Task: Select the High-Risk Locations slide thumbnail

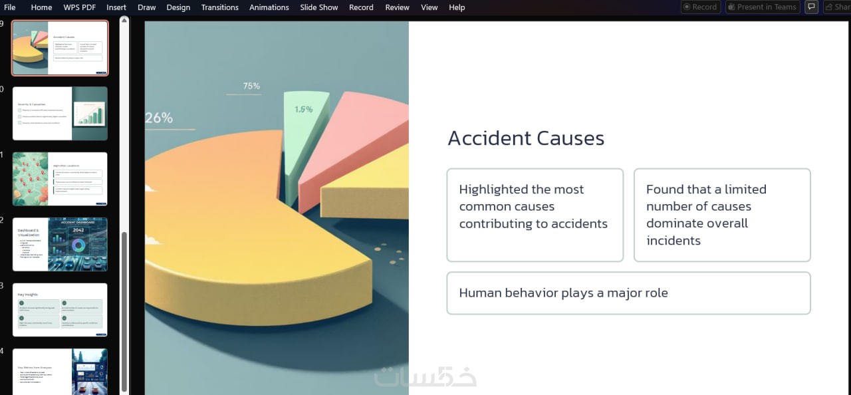Action: click(x=60, y=179)
